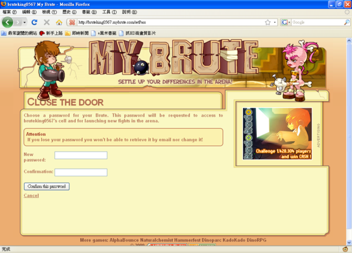The height and width of the screenshot is (253, 352).
Task: Restore down the Firefox window
Action: coord(340,4)
